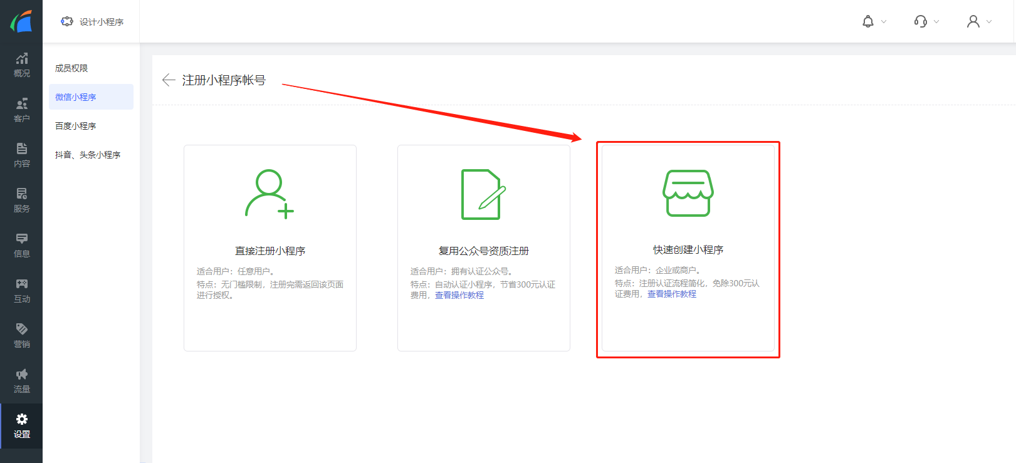The width and height of the screenshot is (1016, 463).
Task: Click 查看操作教程 link in 快速创建小程序 card
Action: tap(671, 294)
